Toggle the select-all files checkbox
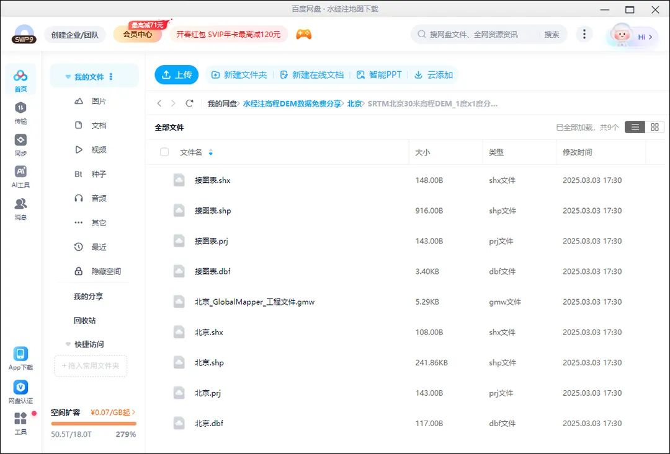This screenshot has height=454, width=670. pos(164,152)
